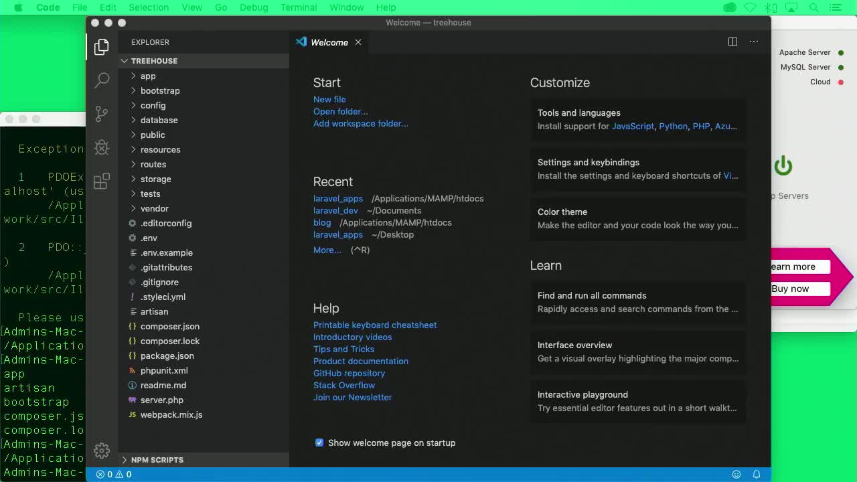Open the Source Control view icon
857x482 pixels.
click(x=102, y=114)
